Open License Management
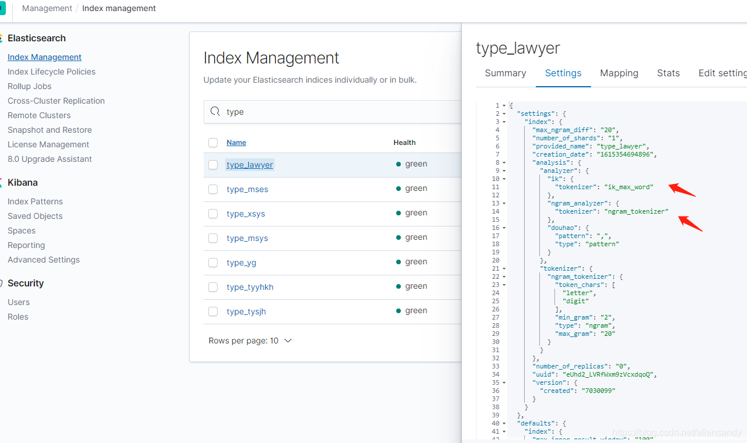The image size is (747, 443). pos(48,144)
